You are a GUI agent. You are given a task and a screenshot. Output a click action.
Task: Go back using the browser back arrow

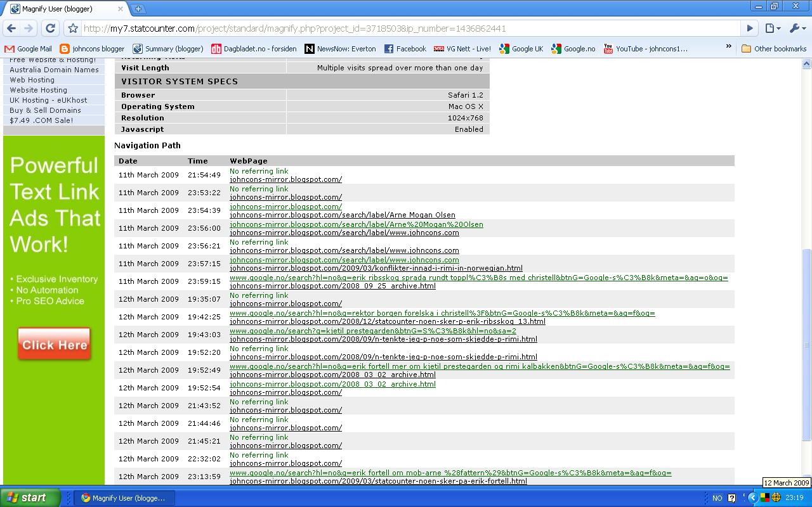[11, 29]
